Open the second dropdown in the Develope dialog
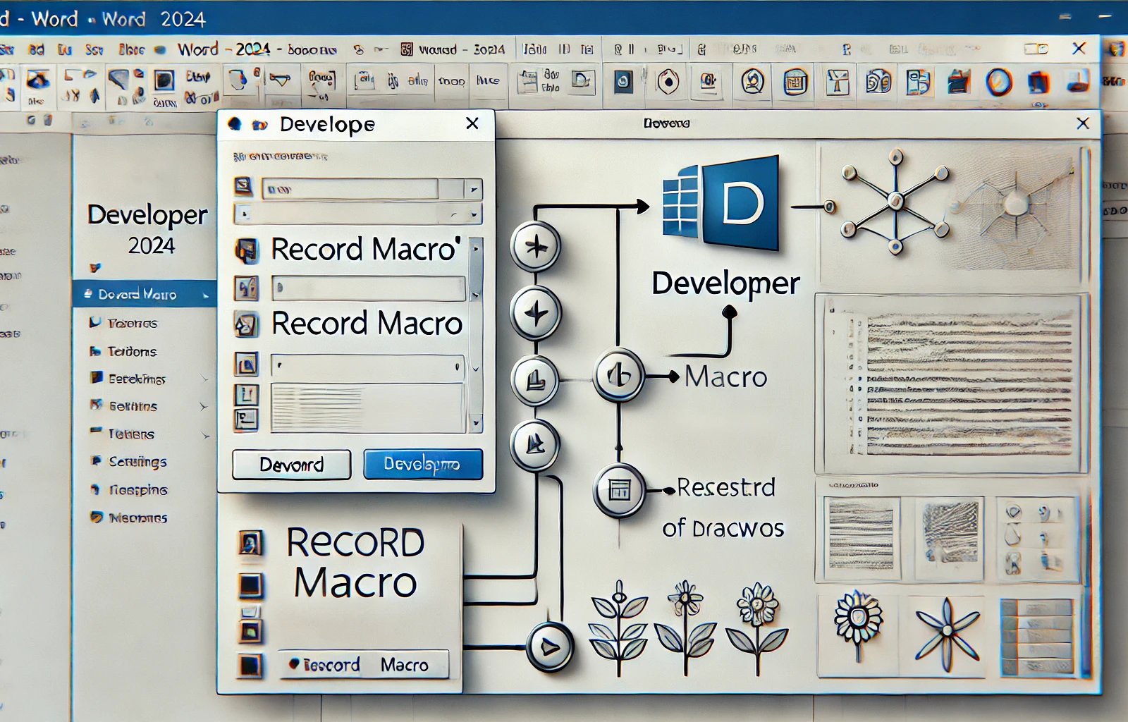The height and width of the screenshot is (722, 1128). tap(474, 214)
